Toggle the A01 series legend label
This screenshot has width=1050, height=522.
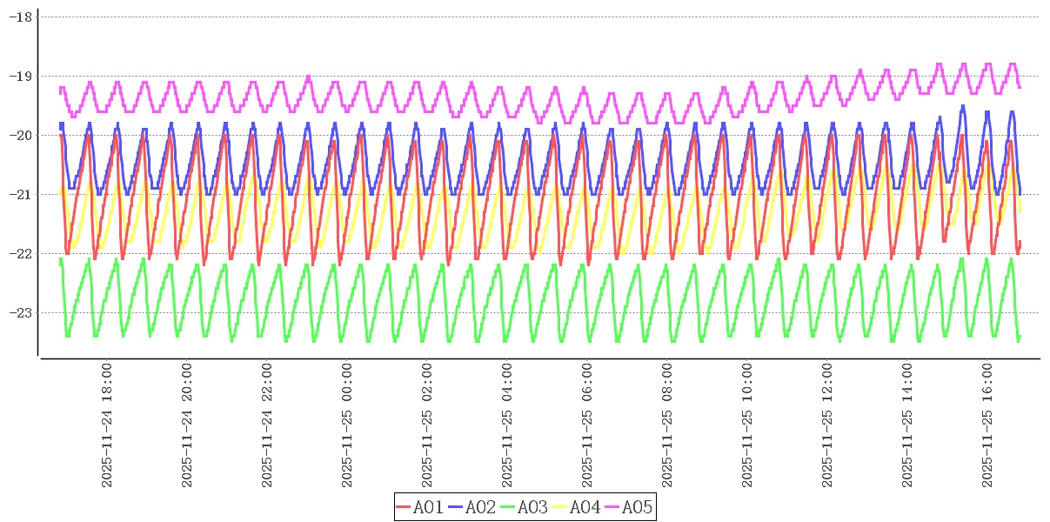[x=428, y=507]
